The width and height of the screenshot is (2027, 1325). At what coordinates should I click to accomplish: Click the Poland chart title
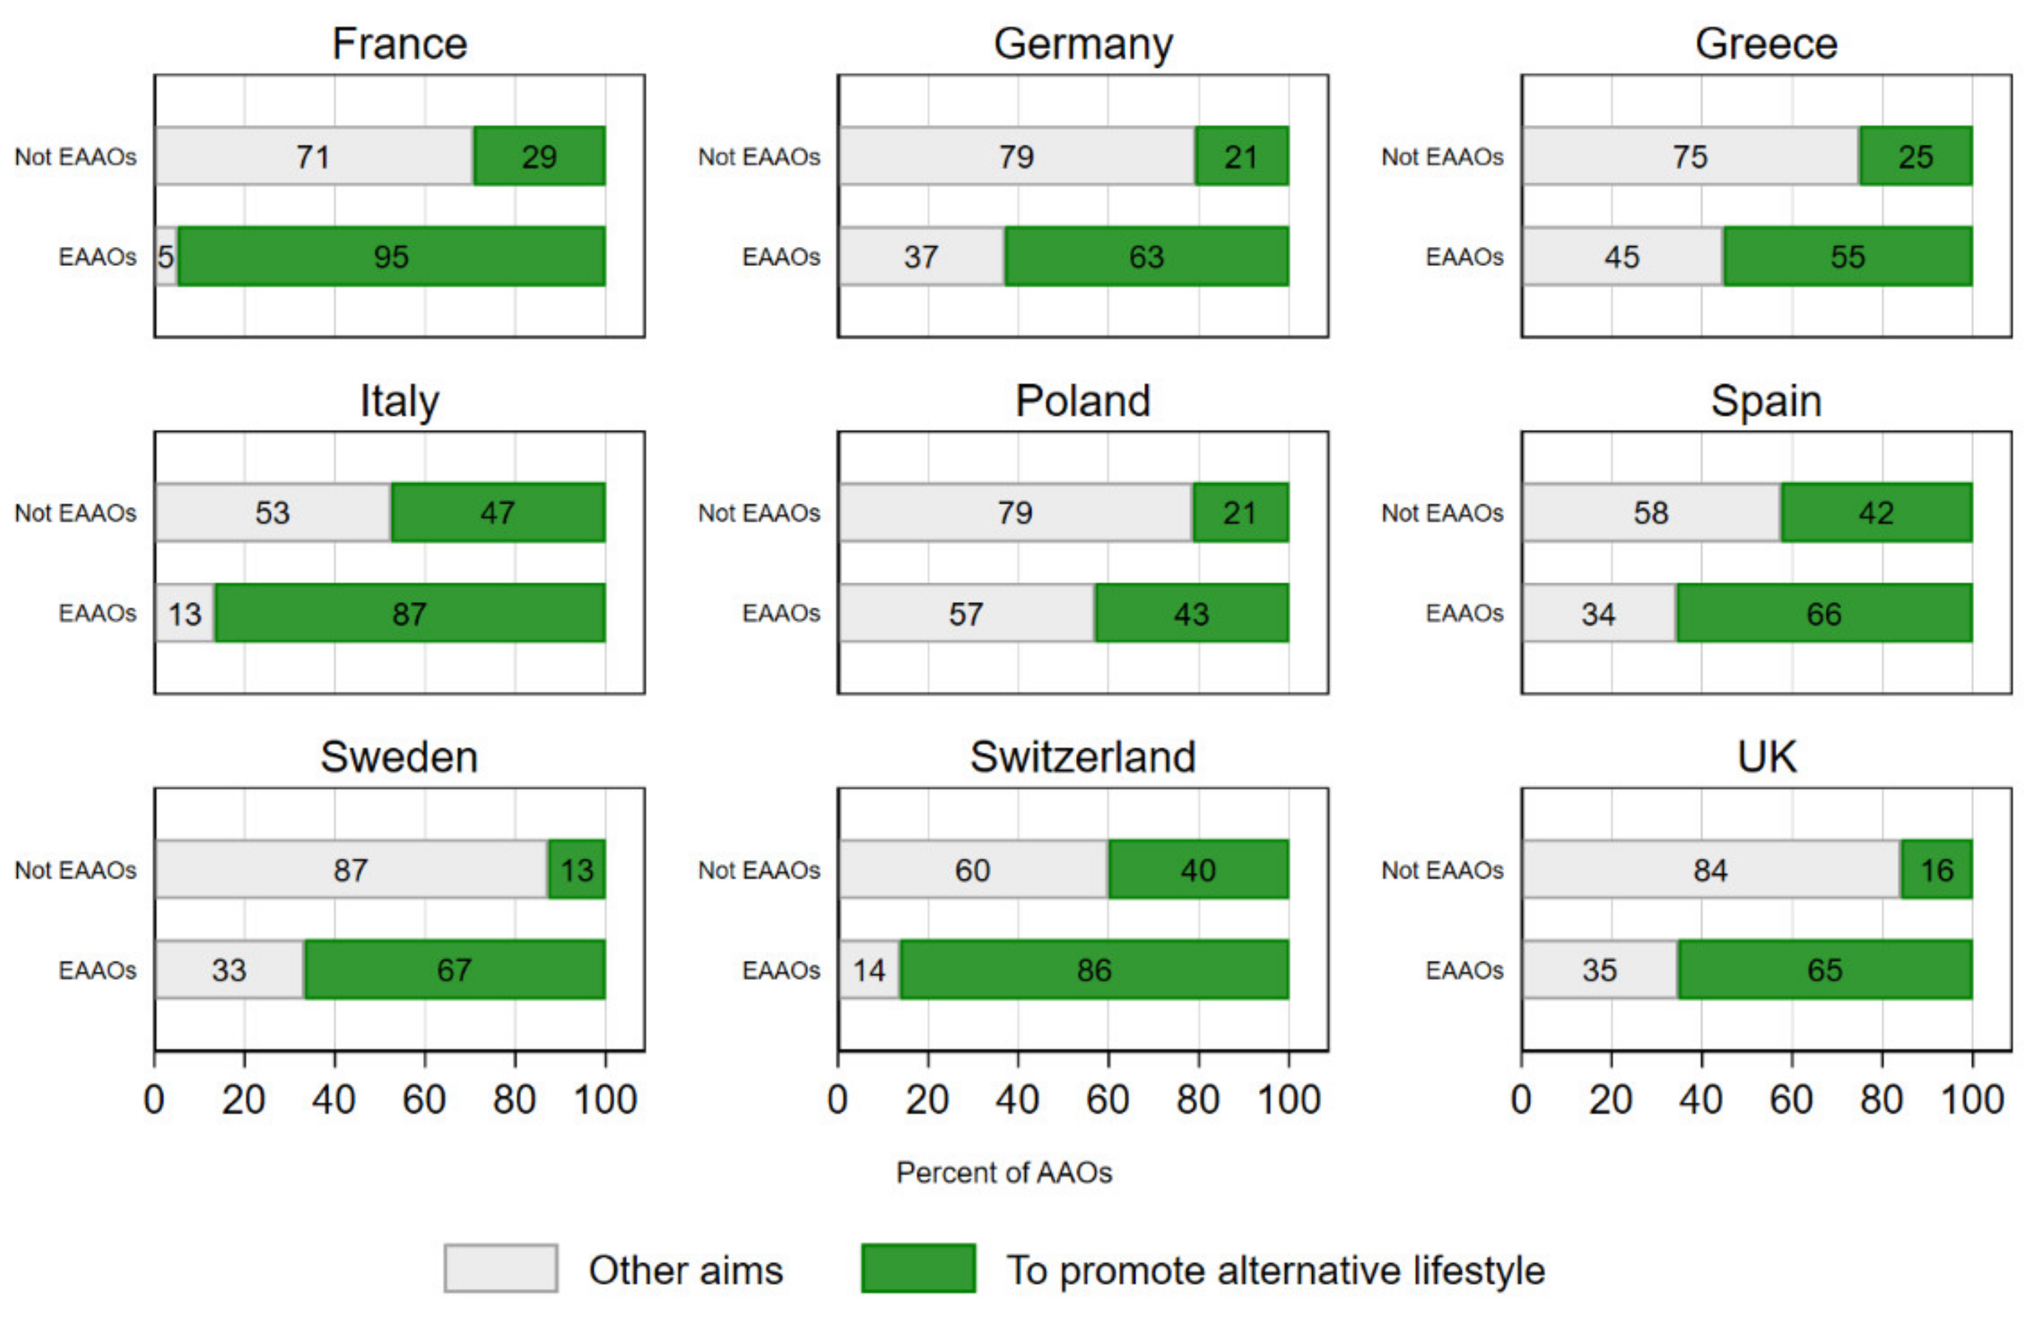point(1082,401)
